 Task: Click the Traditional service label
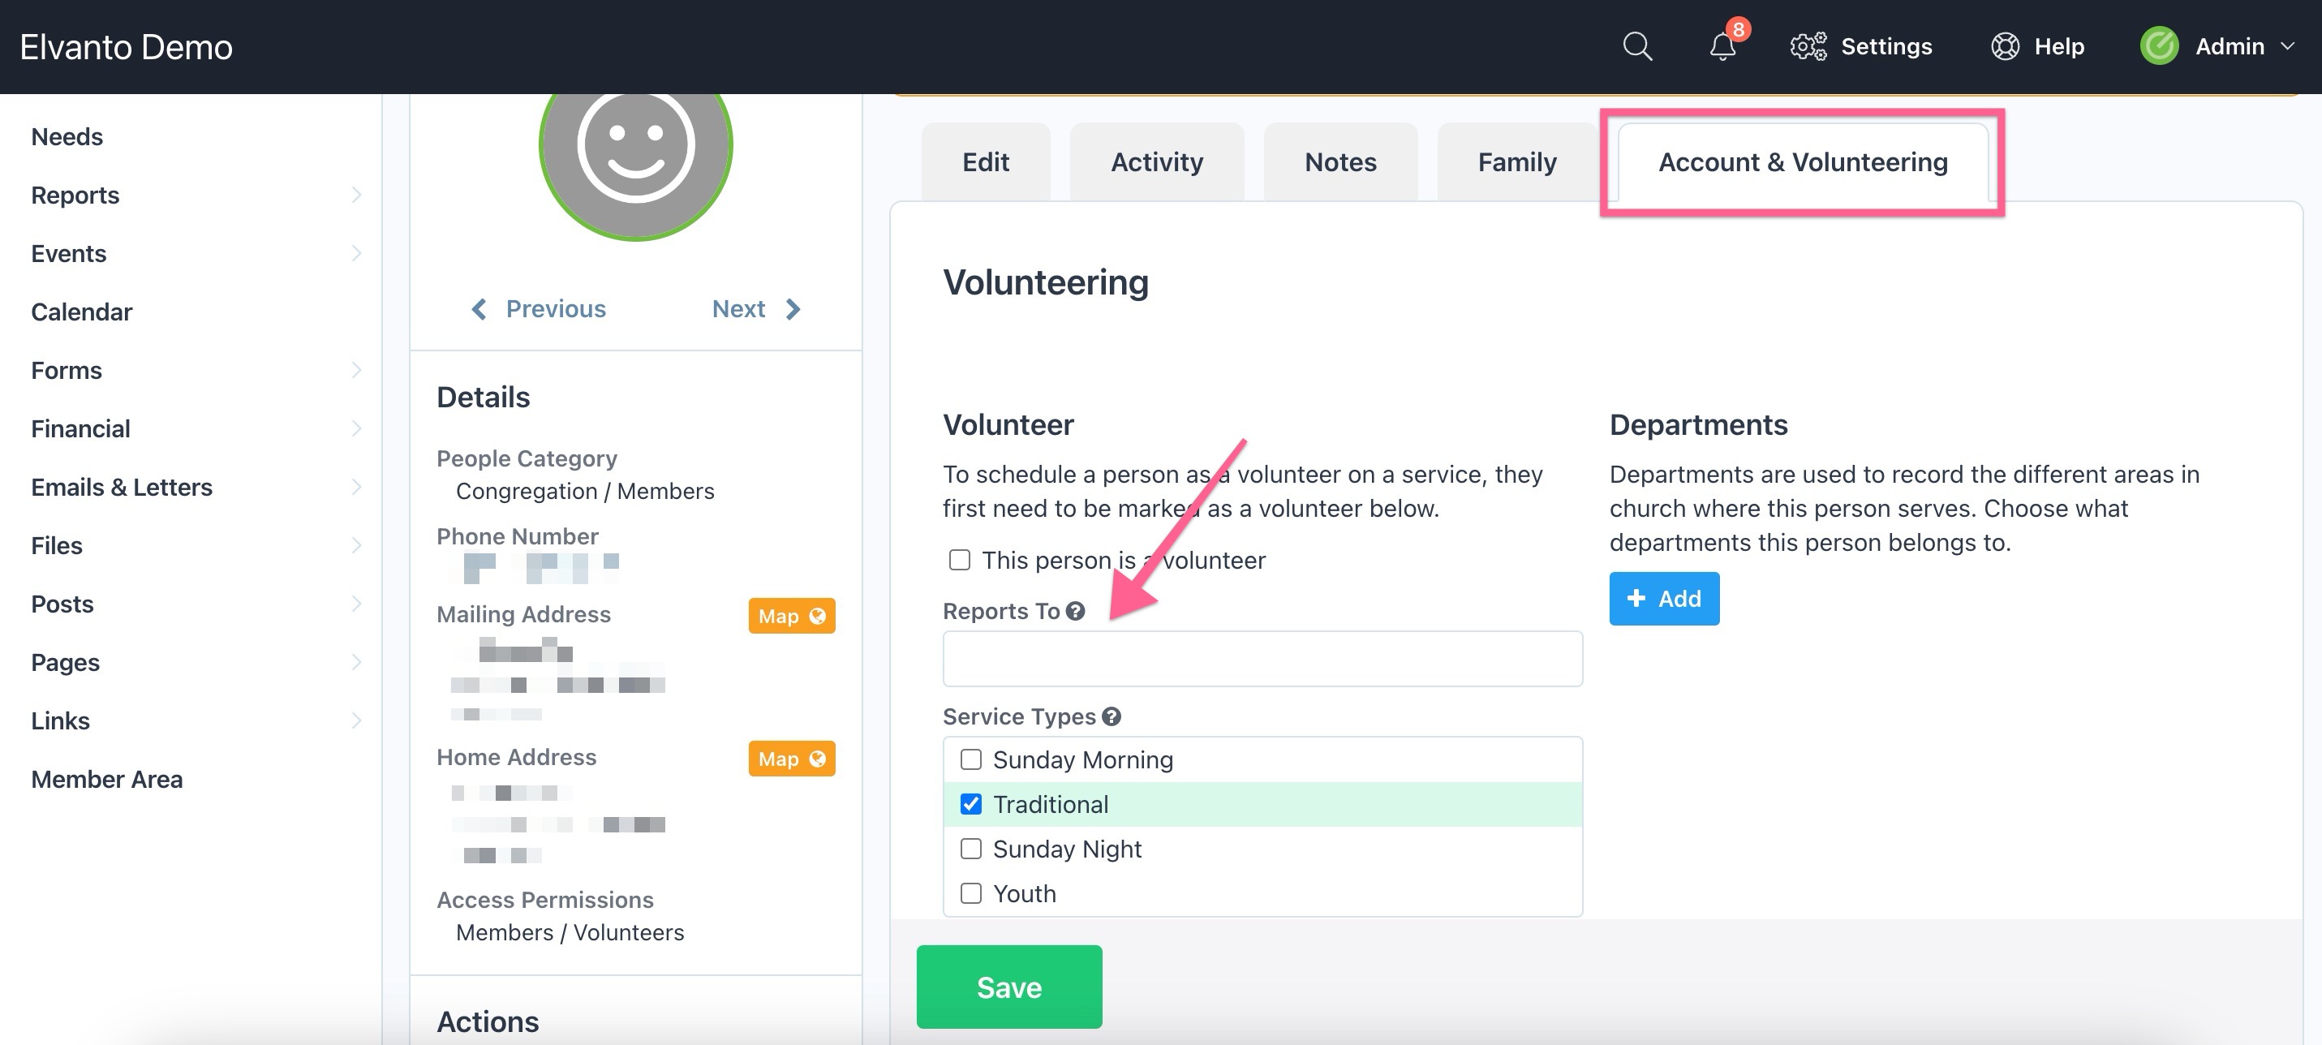click(1050, 804)
